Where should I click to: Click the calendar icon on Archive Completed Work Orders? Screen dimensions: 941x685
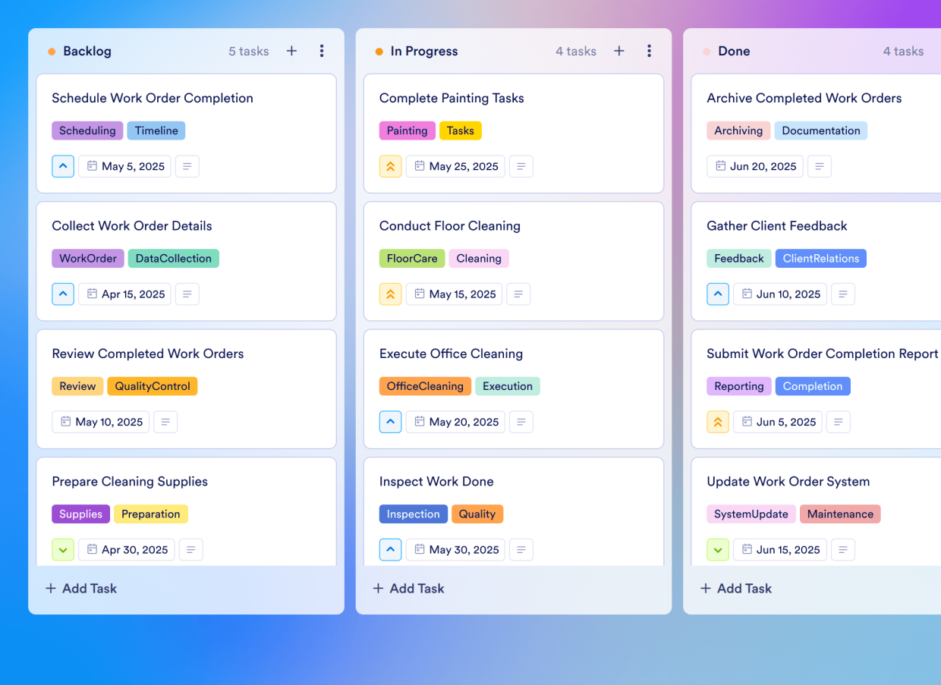coord(719,166)
